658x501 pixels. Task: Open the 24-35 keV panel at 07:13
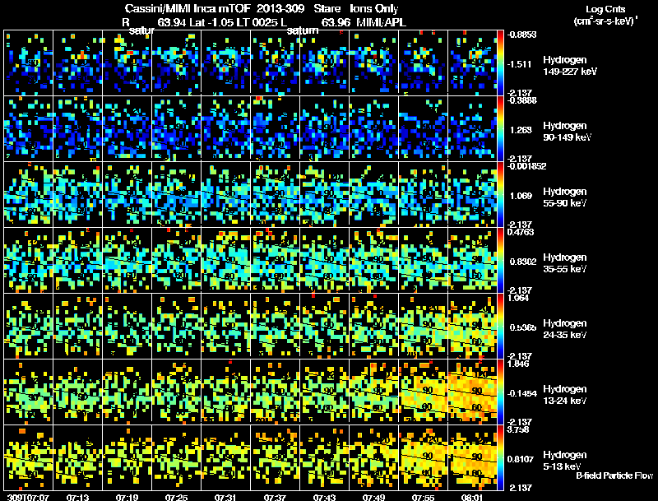click(77, 326)
